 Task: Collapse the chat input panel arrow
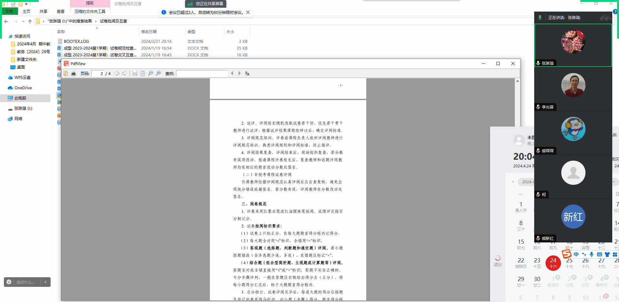point(45,282)
